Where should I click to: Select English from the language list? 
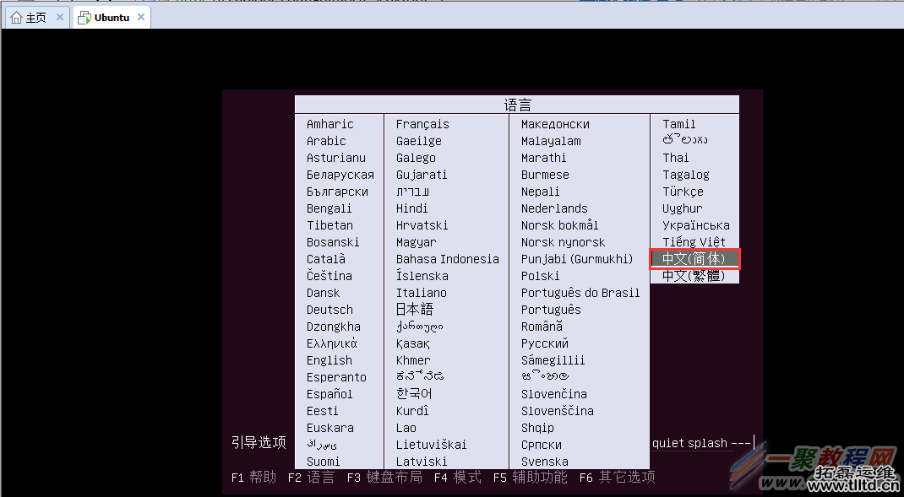(x=329, y=360)
